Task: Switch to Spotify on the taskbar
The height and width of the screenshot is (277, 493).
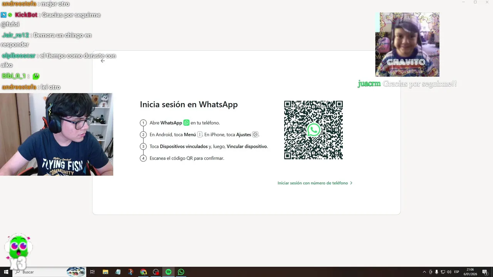Action: [x=168, y=272]
